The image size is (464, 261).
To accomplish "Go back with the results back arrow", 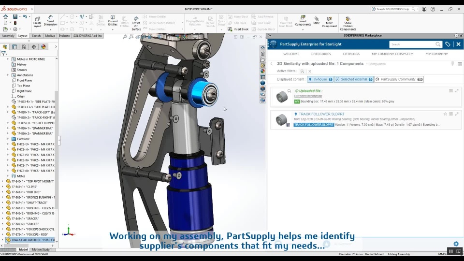I will pyautogui.click(x=271, y=64).
